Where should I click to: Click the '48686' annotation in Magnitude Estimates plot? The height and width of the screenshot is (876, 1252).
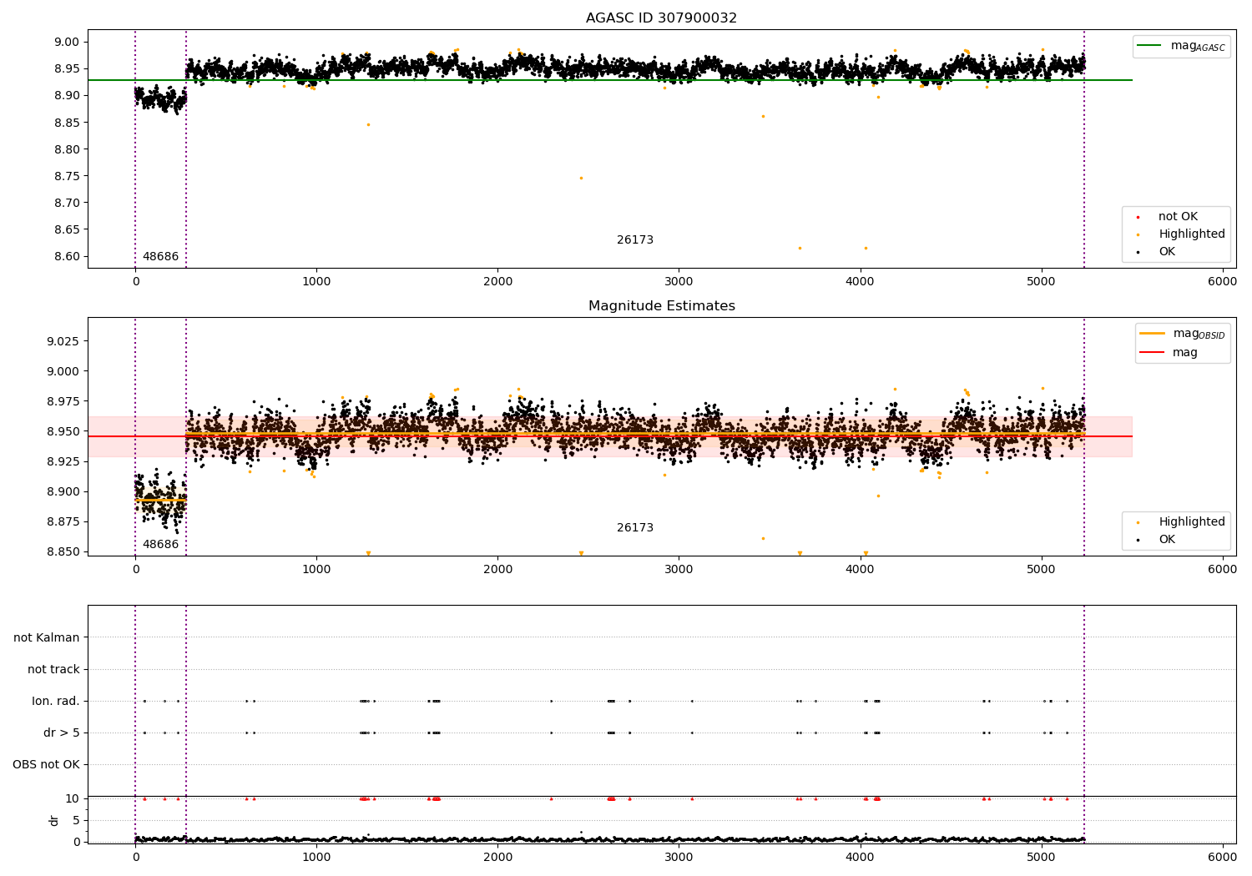tap(160, 544)
